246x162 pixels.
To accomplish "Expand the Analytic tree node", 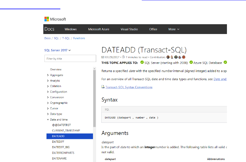I will click(48, 81).
